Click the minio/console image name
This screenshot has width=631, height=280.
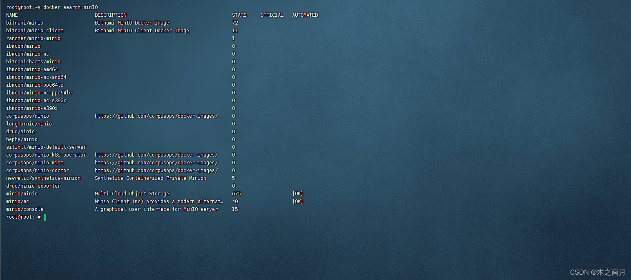(25, 209)
